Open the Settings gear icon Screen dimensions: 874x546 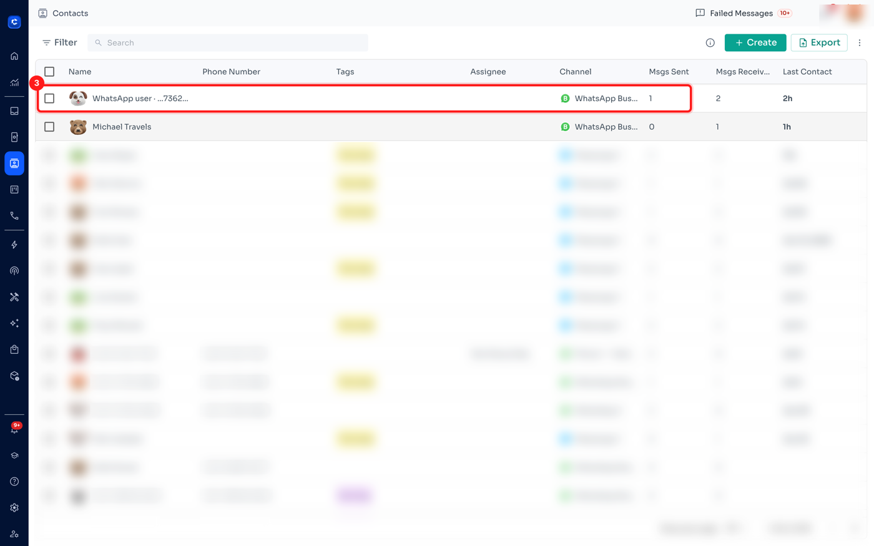(14, 508)
